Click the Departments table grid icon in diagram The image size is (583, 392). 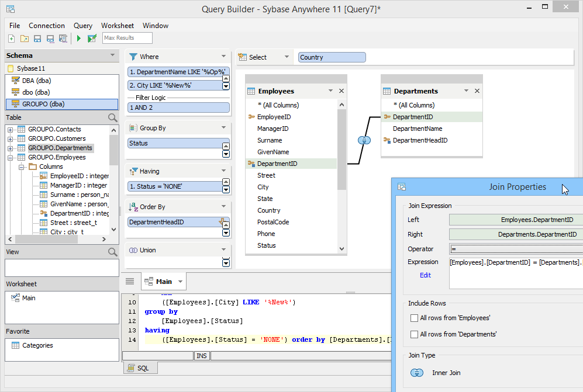tap(387, 91)
